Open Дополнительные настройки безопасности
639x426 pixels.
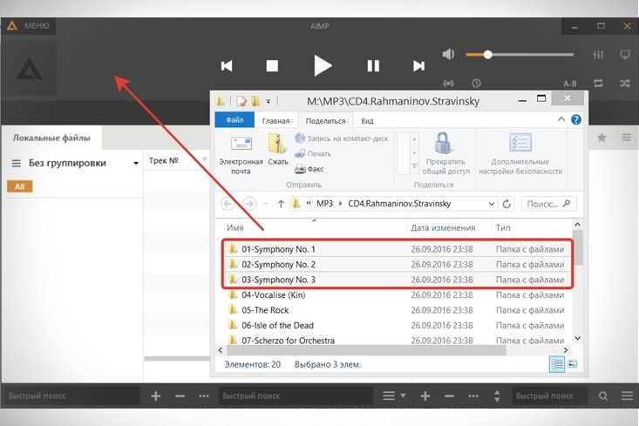click(520, 154)
